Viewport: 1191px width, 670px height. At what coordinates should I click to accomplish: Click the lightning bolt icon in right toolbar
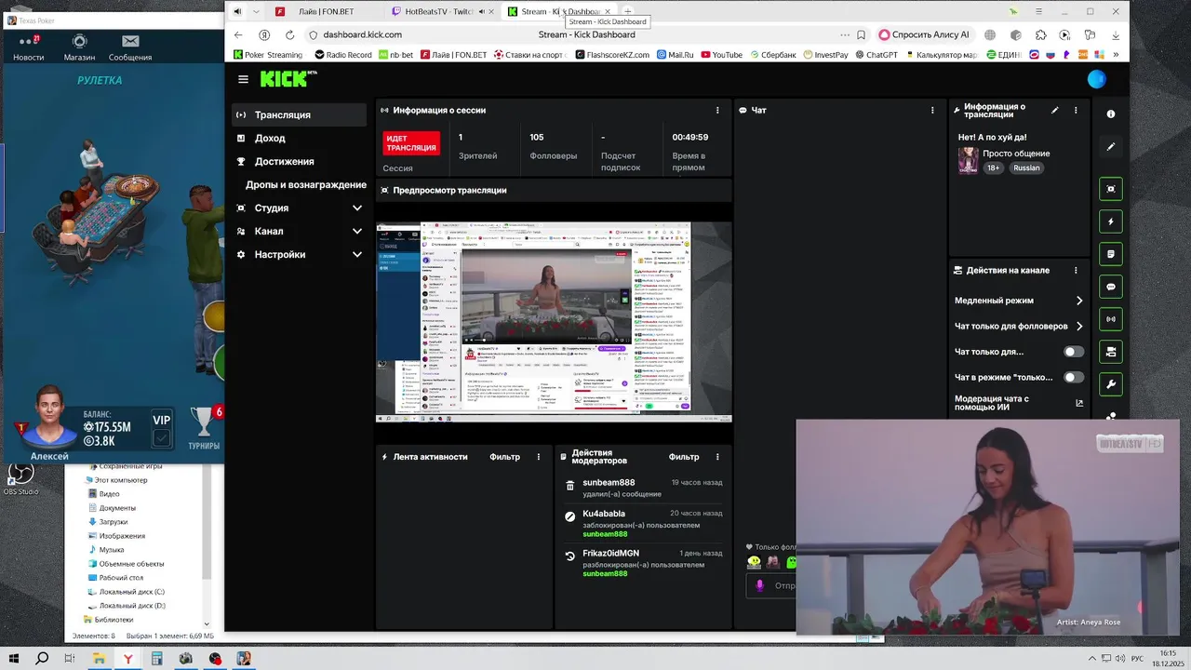tap(1111, 221)
